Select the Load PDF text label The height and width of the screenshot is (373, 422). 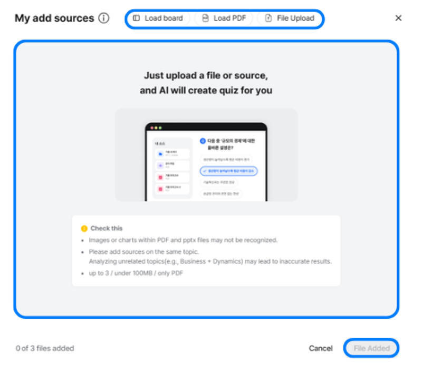229,18
